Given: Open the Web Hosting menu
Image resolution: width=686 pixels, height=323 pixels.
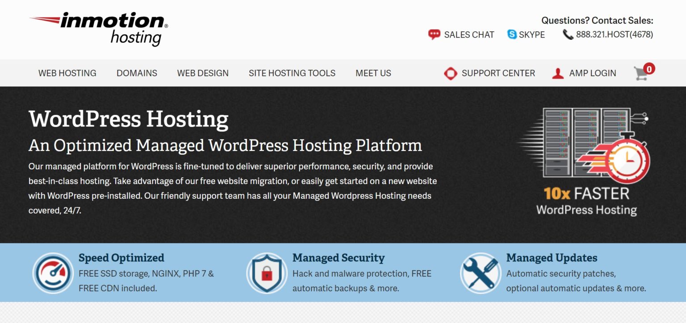Looking at the screenshot, I should pos(67,73).
